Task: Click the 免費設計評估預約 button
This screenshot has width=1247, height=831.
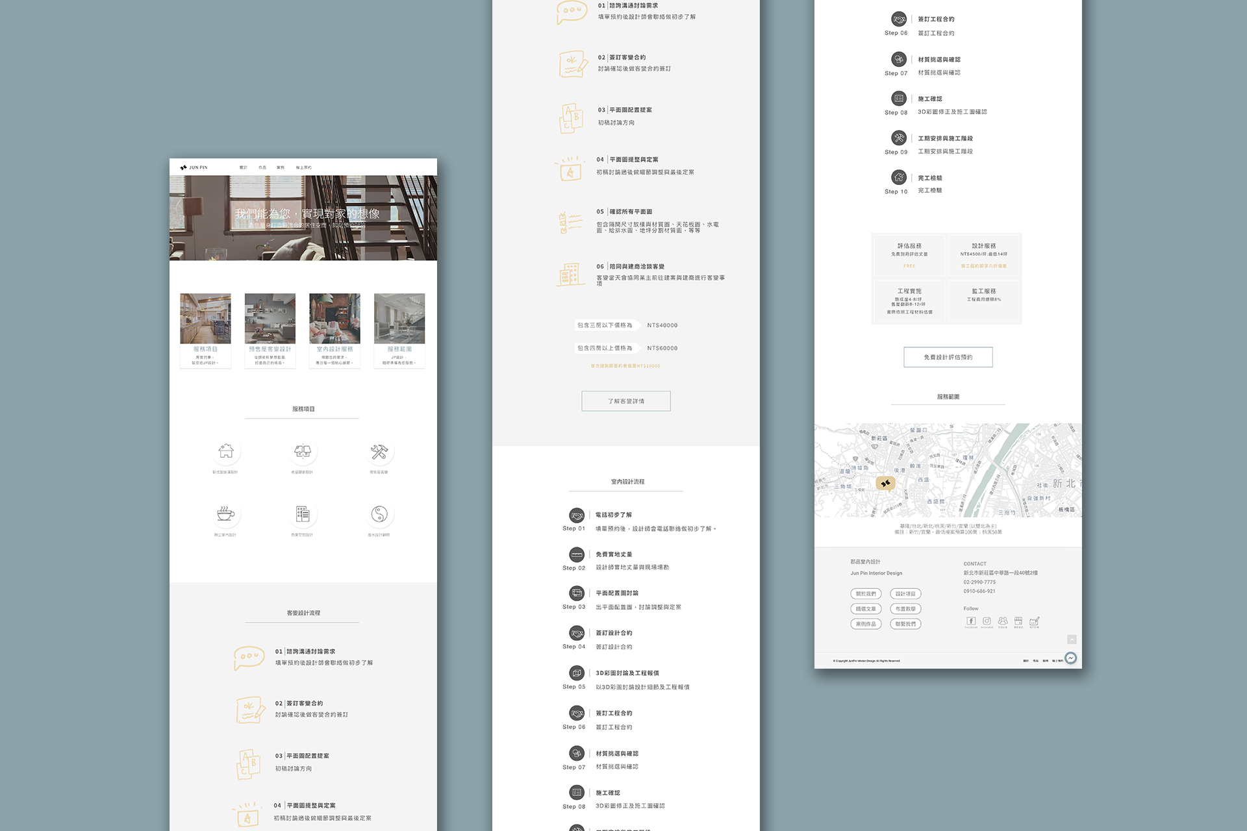Action: click(948, 357)
